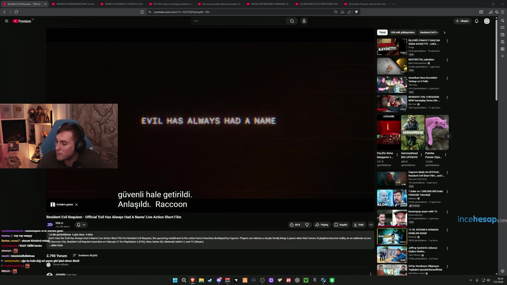The width and height of the screenshot is (507, 285).
Task: Switch to the VAHŞİ HAYVANLARLA ARKADAŞ tab
Action: coord(268,4)
